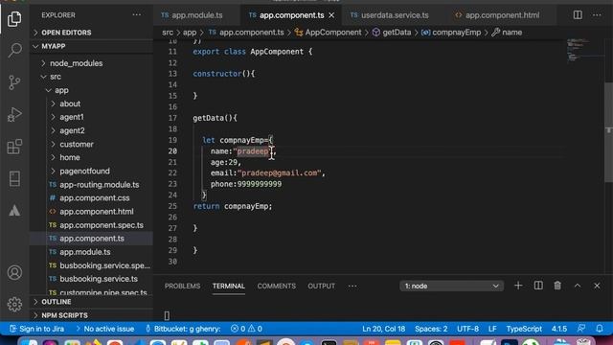Image resolution: width=613 pixels, height=345 pixels.
Task: Open Bitbucket status bar item
Action: tap(183, 329)
